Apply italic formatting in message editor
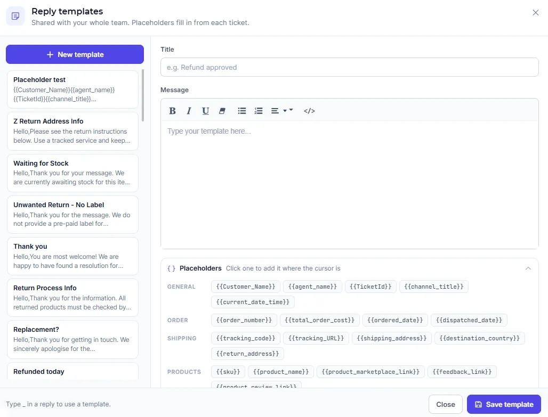 coord(189,111)
